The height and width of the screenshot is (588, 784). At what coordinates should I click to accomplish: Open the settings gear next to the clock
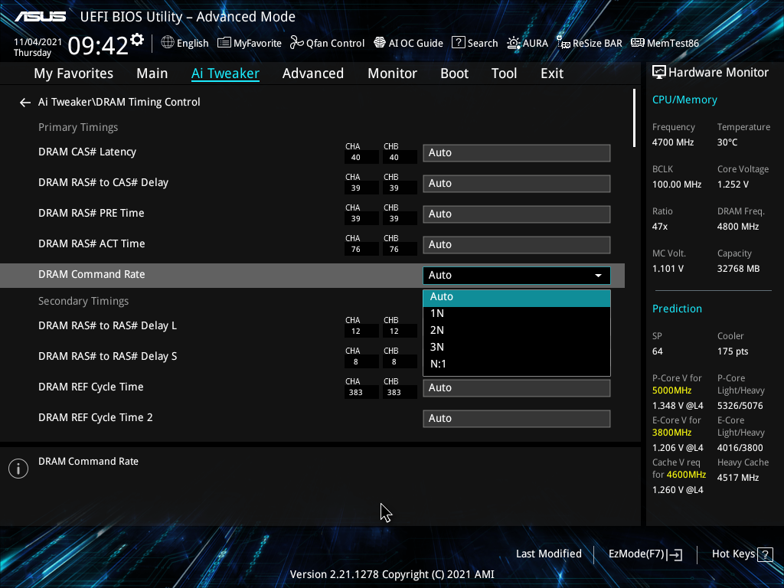136,40
